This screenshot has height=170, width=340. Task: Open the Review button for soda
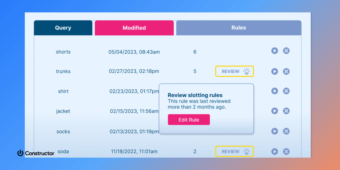click(x=234, y=151)
